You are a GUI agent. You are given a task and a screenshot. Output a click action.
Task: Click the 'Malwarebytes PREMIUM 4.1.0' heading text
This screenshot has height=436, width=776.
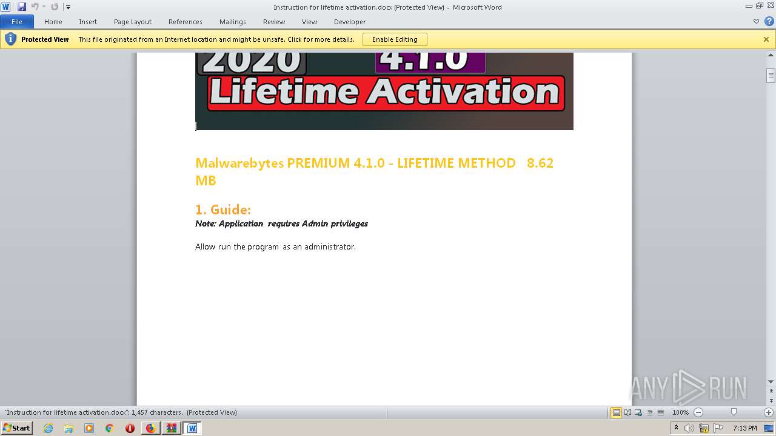pos(290,163)
